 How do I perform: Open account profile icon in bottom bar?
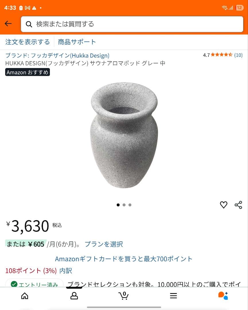coord(74,296)
